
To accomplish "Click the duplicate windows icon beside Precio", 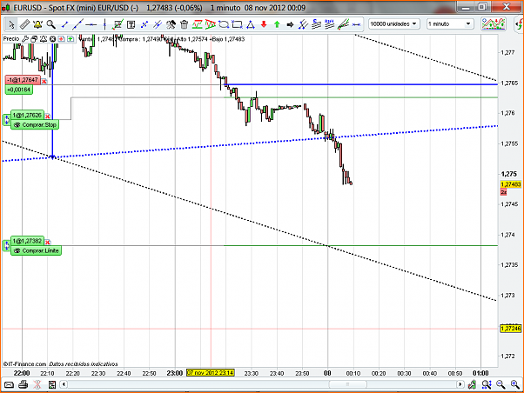I will [34, 39].
